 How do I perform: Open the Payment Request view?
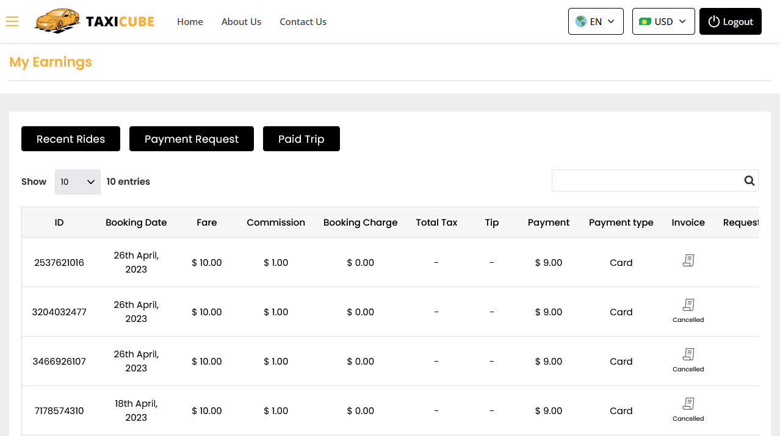tap(191, 138)
